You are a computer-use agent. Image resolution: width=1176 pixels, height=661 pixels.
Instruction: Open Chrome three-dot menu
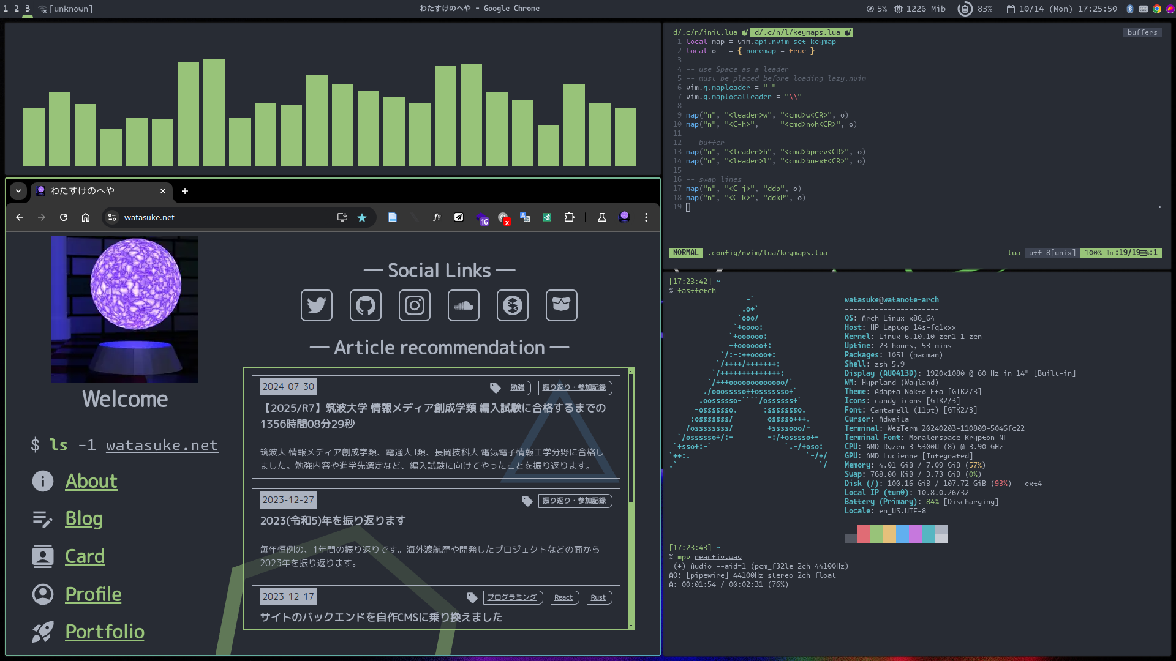point(646,217)
